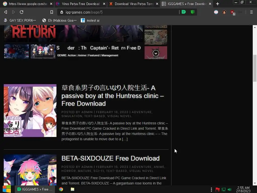Viewport: 257px width, 193px height.
Task: Click the page scrollbar up arrow
Action: click(255, 27)
